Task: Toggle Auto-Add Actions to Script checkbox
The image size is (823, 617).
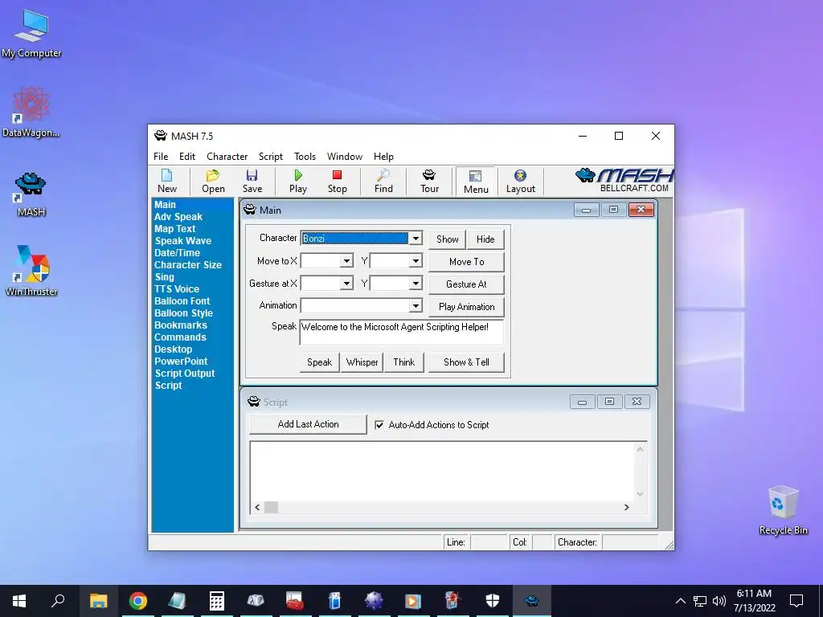Action: pos(379,425)
